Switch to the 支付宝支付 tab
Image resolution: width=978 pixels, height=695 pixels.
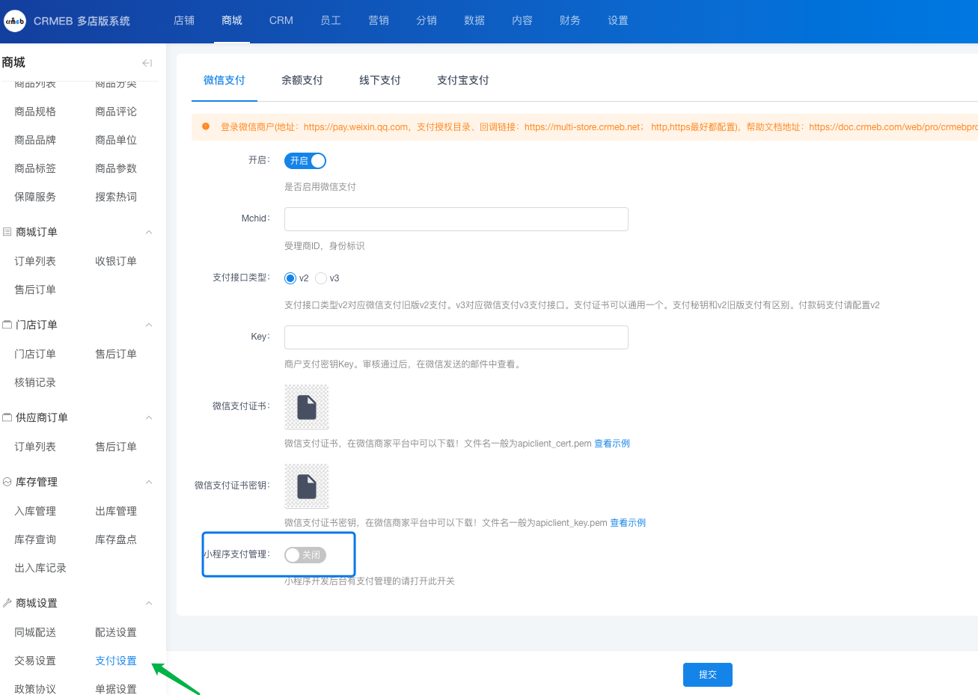[x=462, y=80]
